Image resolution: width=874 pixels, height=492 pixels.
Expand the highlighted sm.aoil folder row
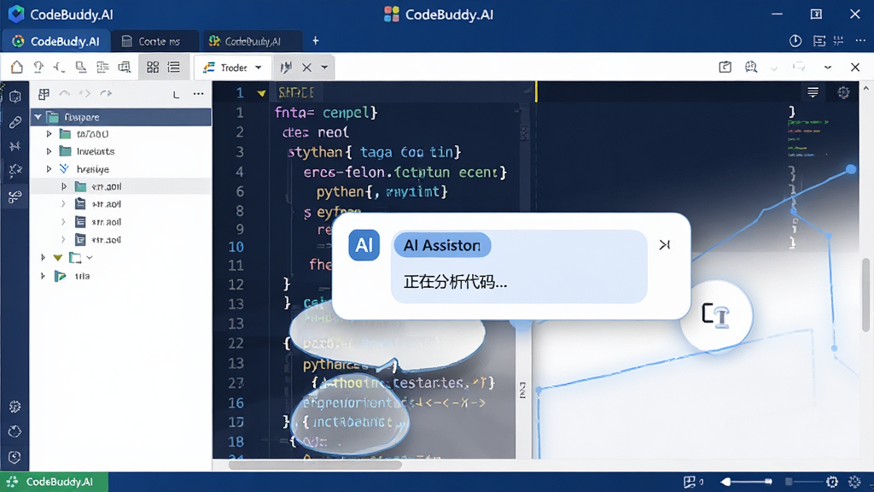coord(64,186)
